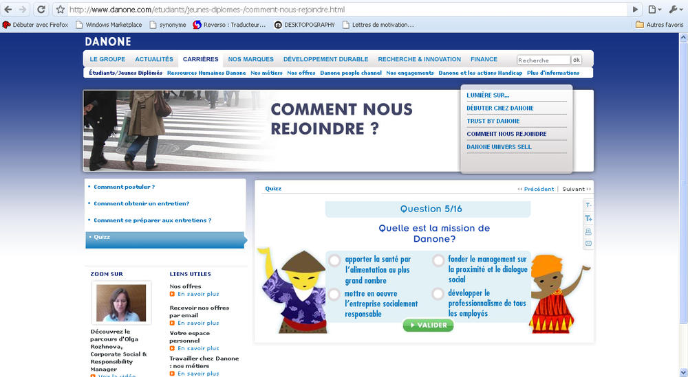
Task: Open Plus d'informations link
Action: tap(553, 73)
